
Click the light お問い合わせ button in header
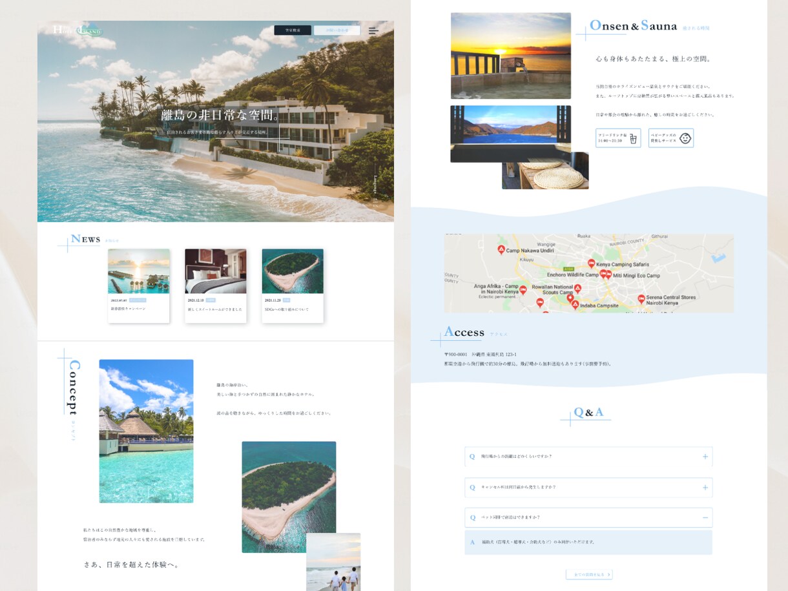click(337, 30)
